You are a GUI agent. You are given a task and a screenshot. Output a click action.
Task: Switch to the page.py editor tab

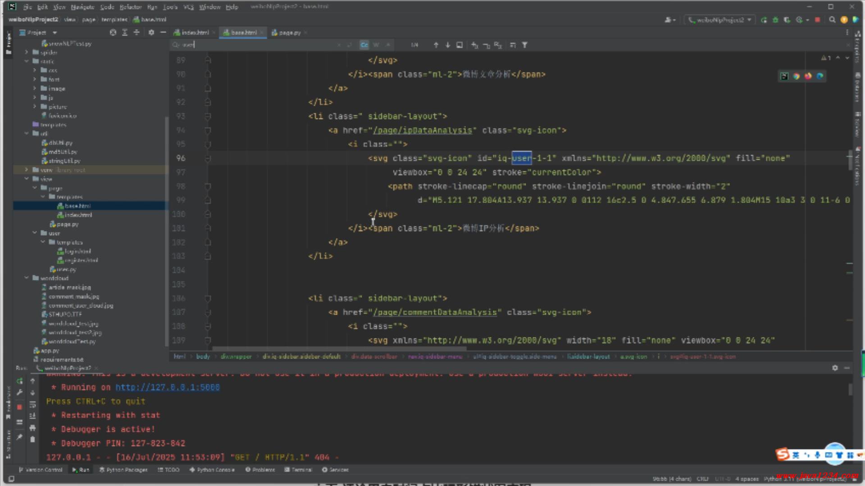tap(289, 32)
